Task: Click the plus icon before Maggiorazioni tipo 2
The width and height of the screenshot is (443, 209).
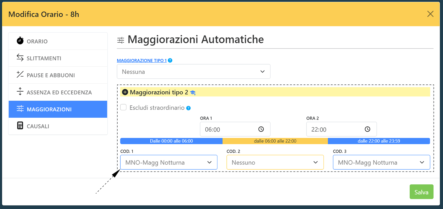Action: tap(125, 92)
